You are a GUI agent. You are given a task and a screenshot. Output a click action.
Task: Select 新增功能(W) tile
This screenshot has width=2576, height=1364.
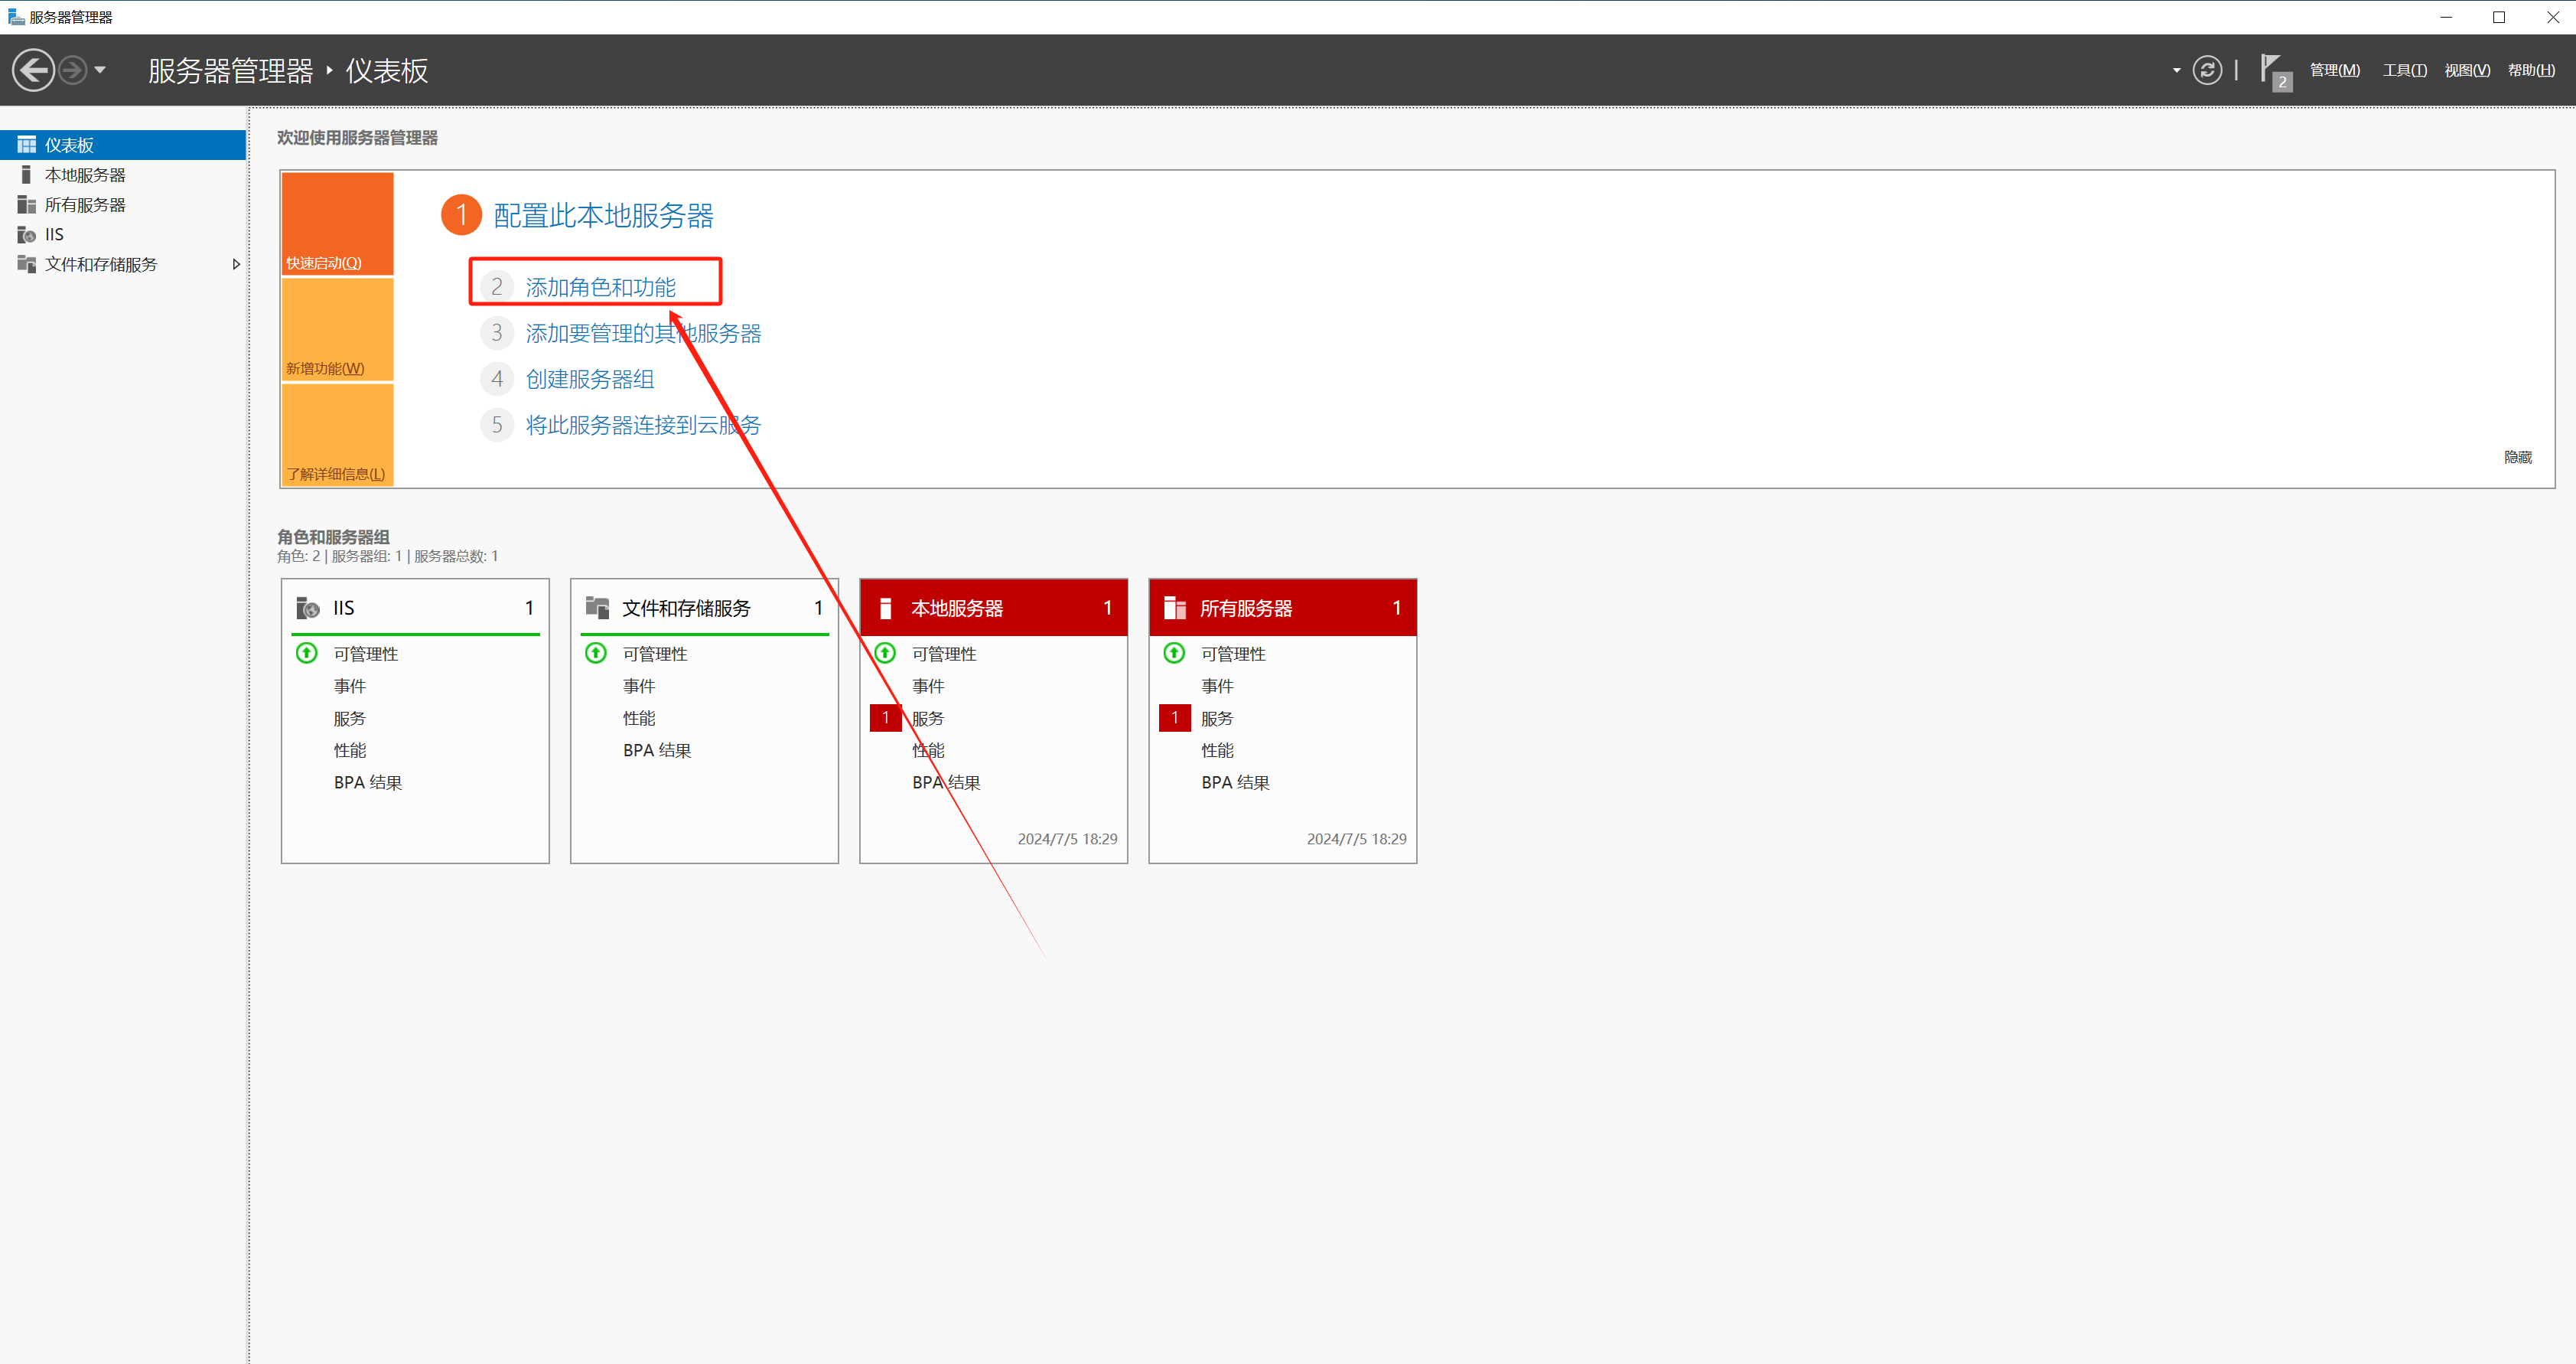pyautogui.click(x=337, y=329)
